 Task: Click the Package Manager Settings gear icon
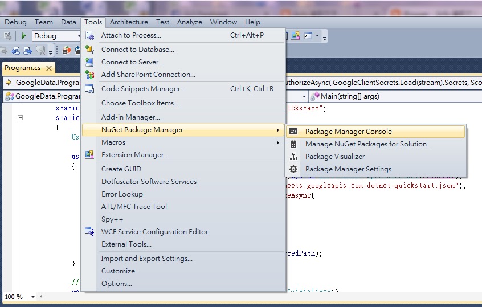293,169
